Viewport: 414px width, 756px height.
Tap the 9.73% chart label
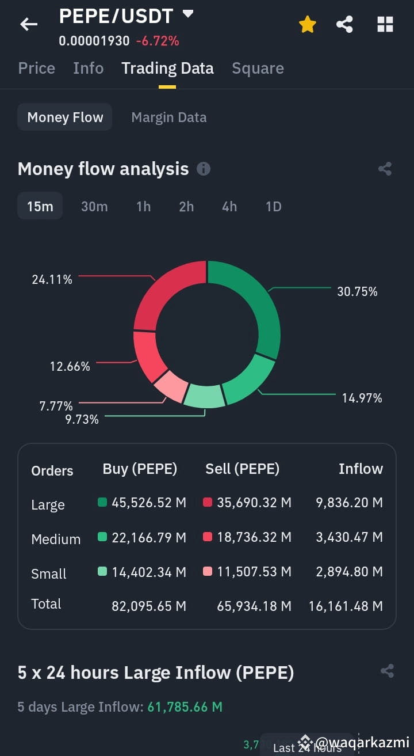(82, 420)
